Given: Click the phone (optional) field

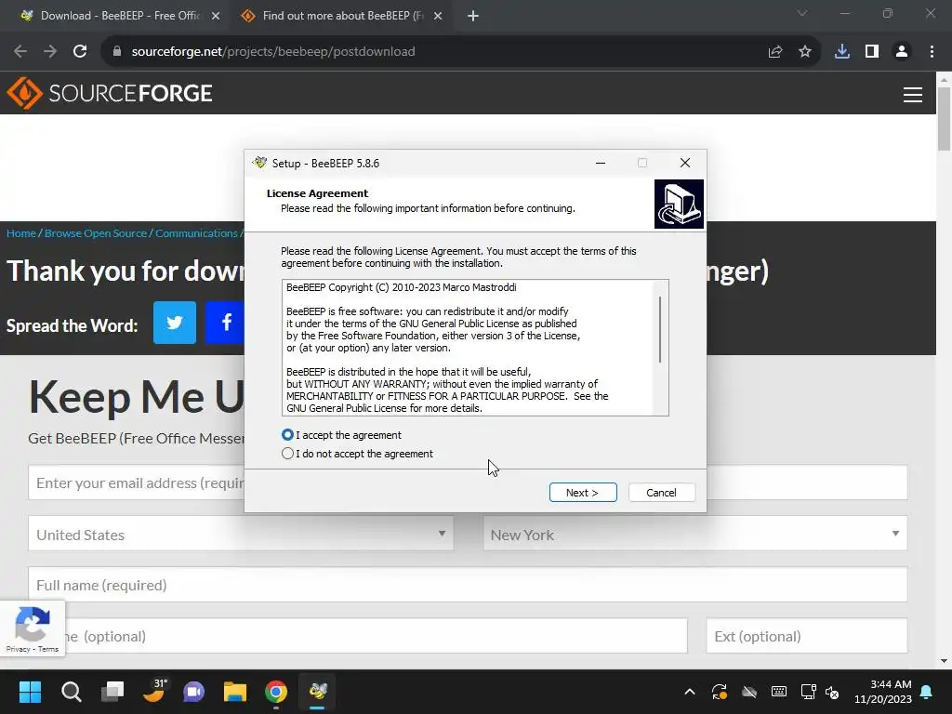Looking at the screenshot, I should [377, 636].
